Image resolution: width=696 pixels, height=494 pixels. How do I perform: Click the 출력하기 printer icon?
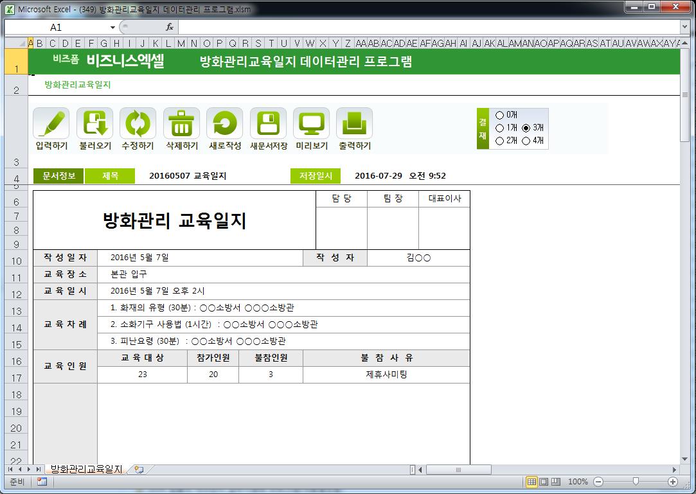[355, 123]
